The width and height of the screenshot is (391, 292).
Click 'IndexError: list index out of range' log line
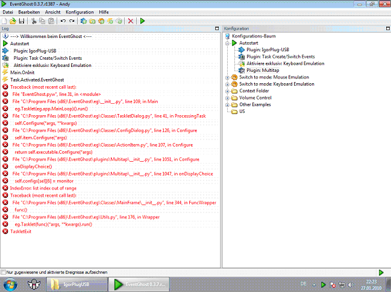tap(43, 188)
